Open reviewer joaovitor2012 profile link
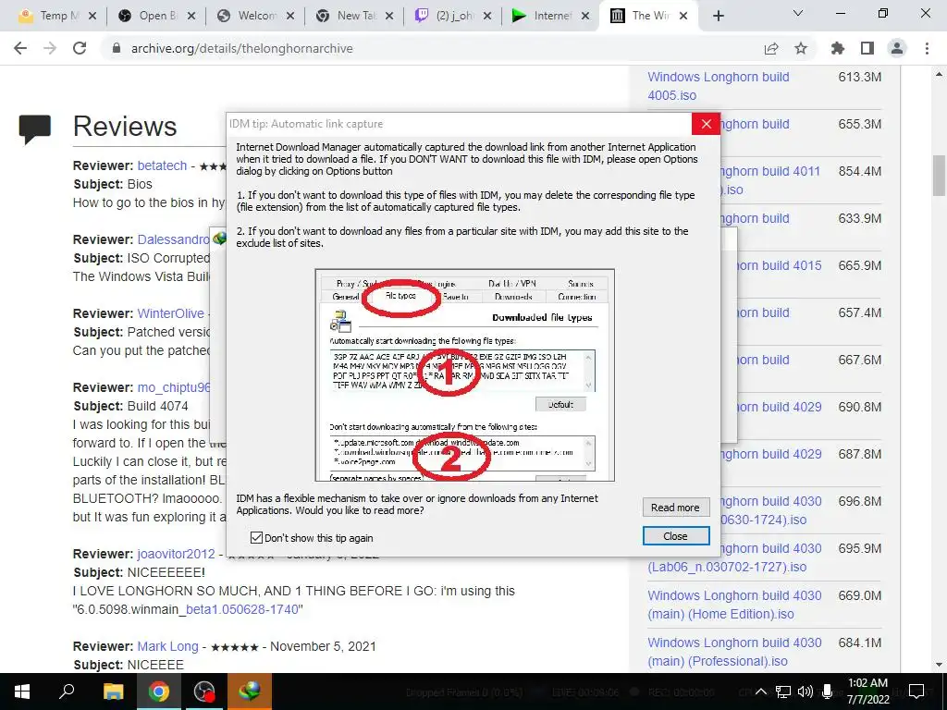This screenshot has height=710, width=947. 176,554
